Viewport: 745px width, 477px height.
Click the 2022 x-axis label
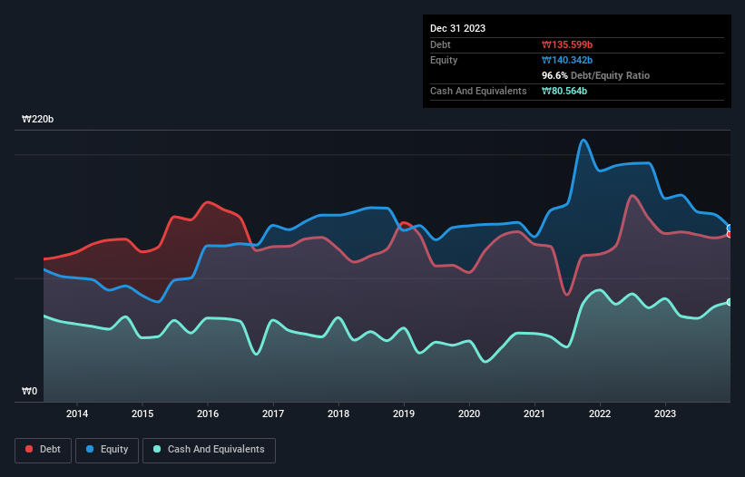pyautogui.click(x=600, y=414)
